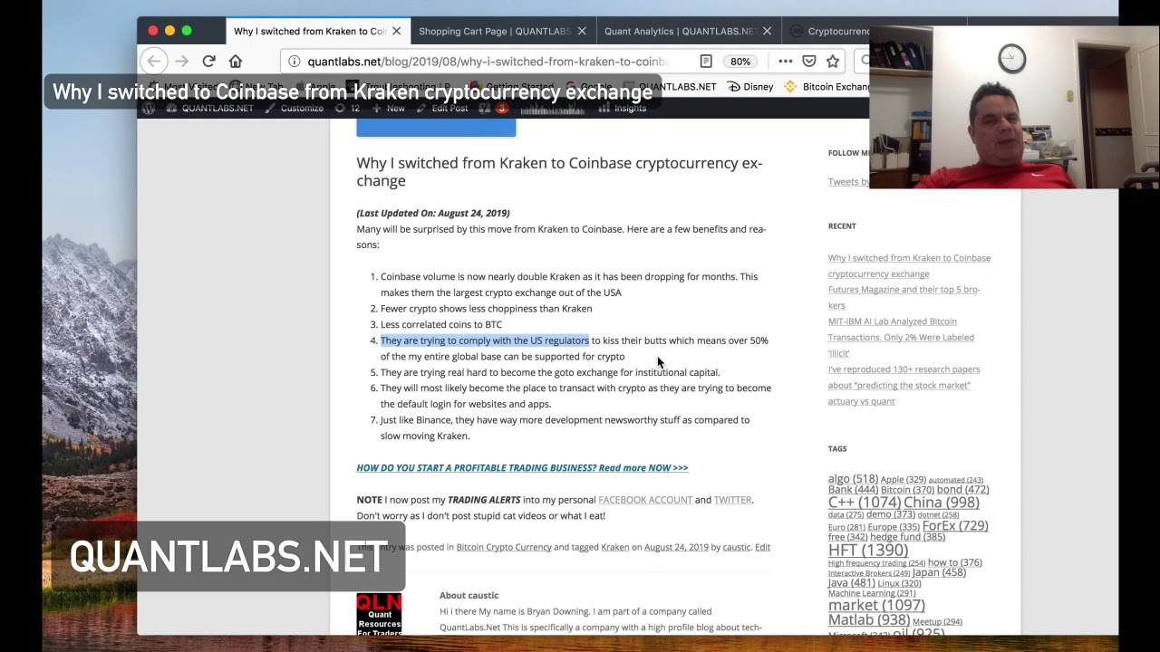Reload the page with the refresh icon

pyautogui.click(x=208, y=62)
